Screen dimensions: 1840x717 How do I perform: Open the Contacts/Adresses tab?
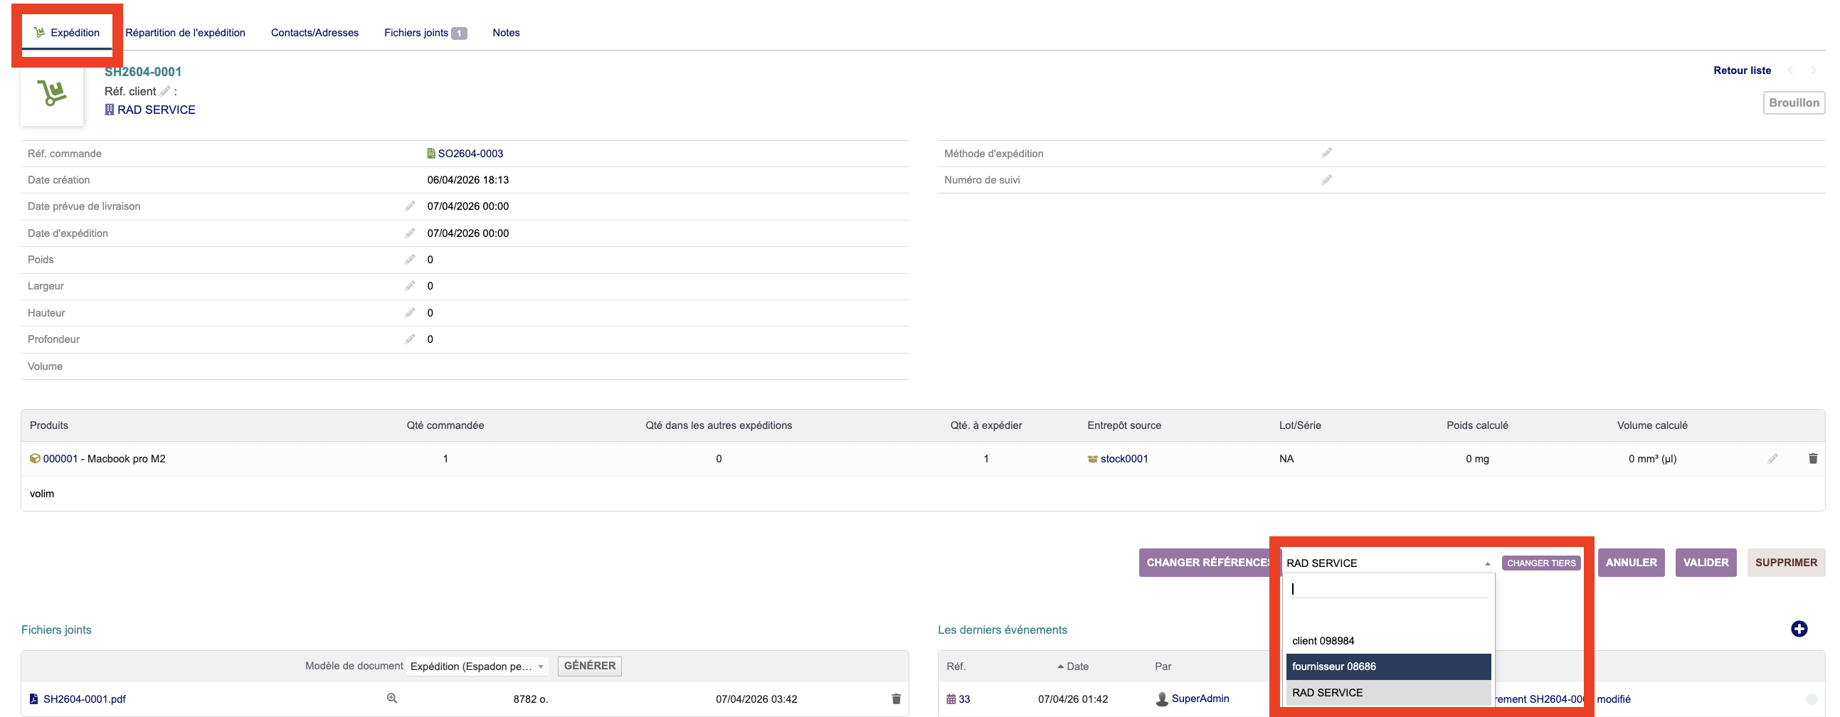[315, 33]
